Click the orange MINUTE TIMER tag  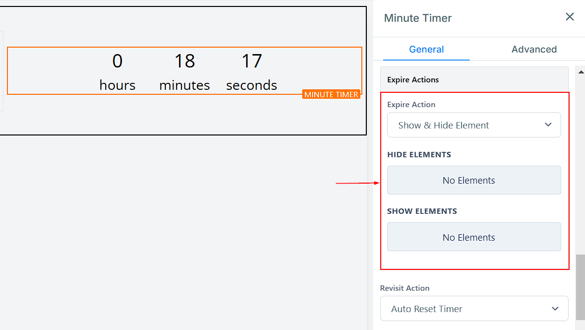coord(331,94)
